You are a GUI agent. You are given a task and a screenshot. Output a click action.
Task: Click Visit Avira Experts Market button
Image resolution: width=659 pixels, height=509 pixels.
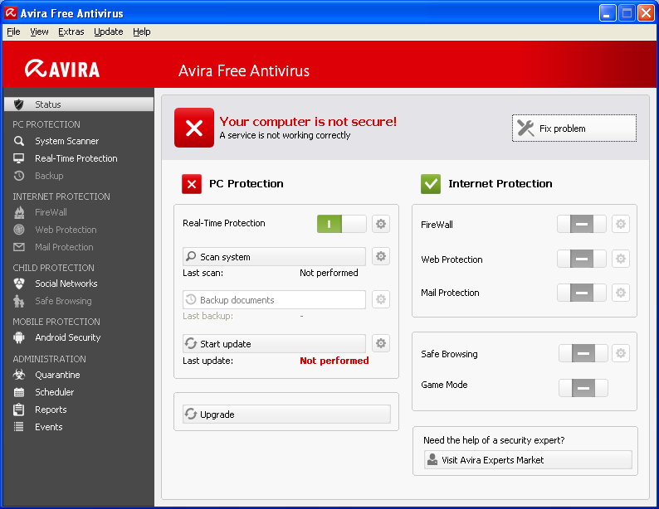coord(528,460)
